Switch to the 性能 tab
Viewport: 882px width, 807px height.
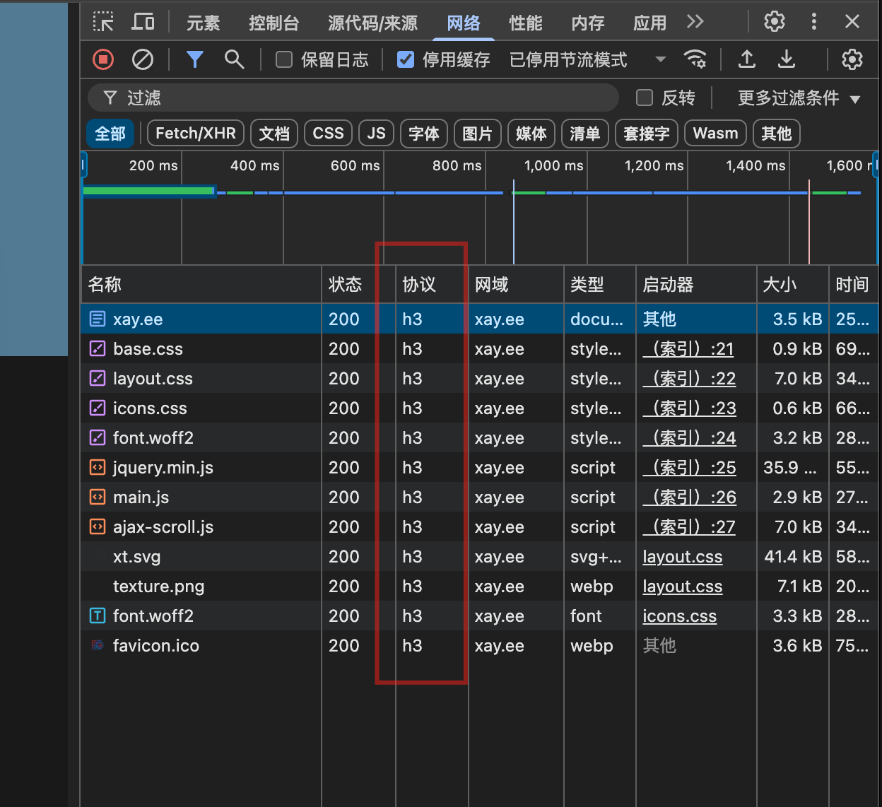(526, 23)
